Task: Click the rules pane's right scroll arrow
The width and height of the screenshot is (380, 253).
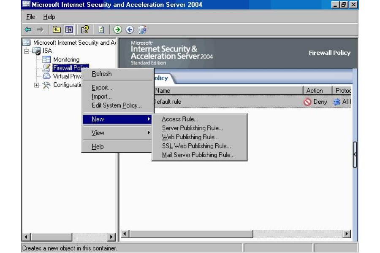Action: point(347,234)
